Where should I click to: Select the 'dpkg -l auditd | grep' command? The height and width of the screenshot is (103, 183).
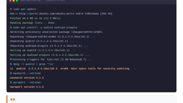pos(32,64)
